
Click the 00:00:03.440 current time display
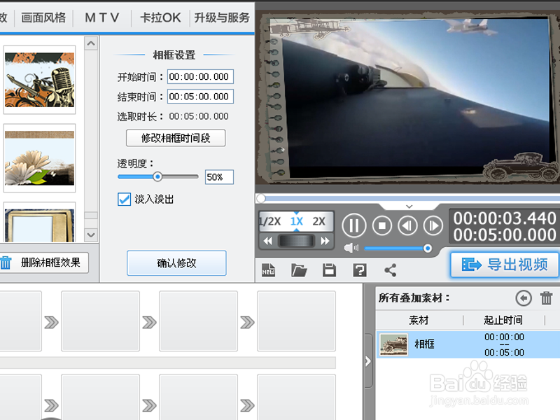[x=504, y=218]
